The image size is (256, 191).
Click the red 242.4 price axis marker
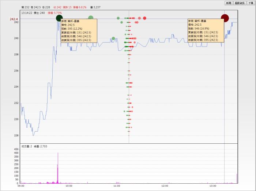[x=14, y=19]
